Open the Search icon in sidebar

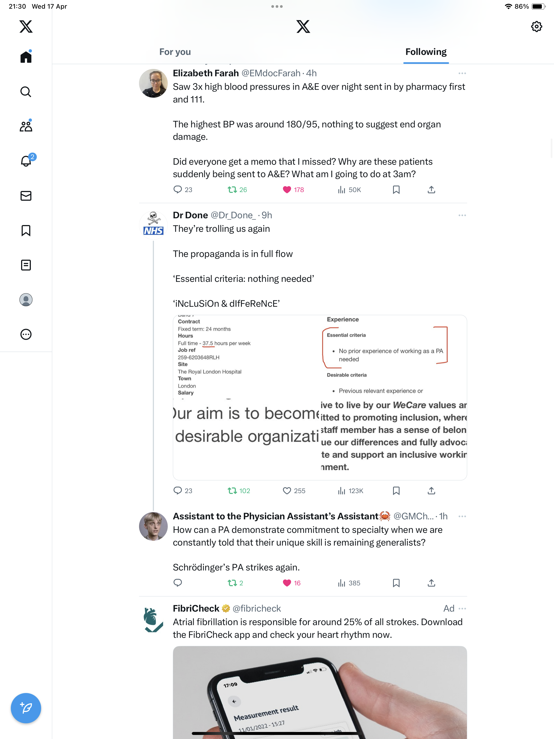[26, 91]
